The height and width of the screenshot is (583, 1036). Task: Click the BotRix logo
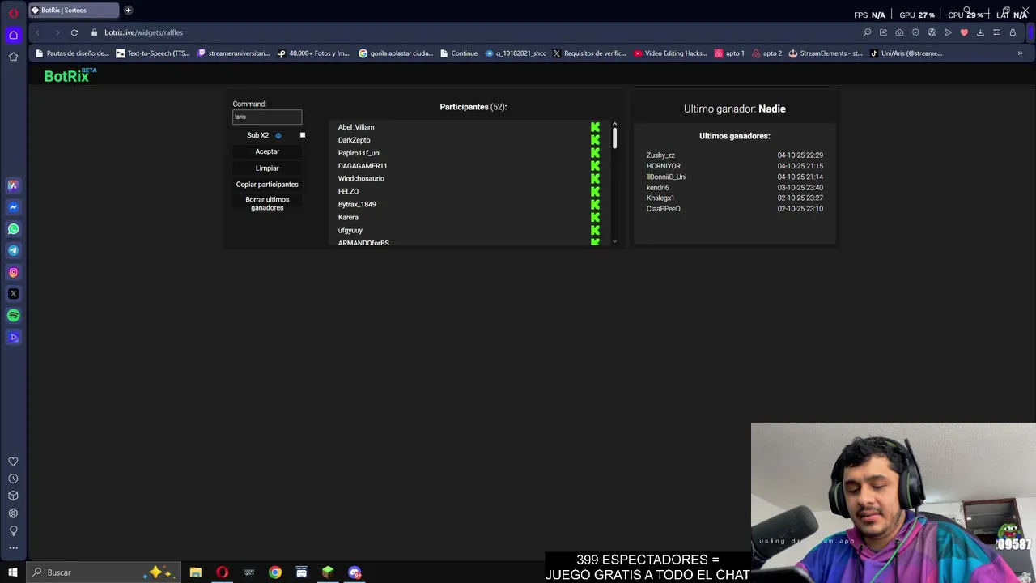coord(70,75)
